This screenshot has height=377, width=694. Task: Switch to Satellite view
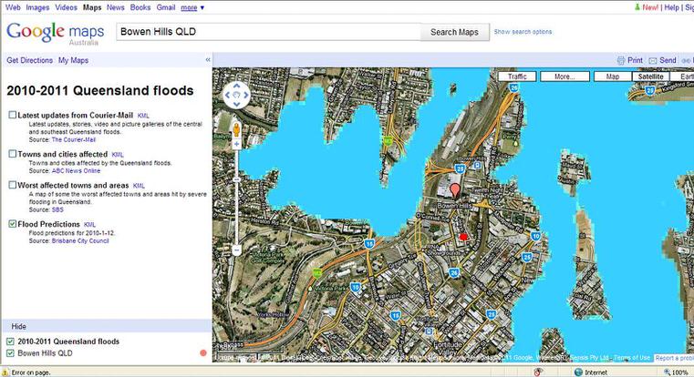650,76
